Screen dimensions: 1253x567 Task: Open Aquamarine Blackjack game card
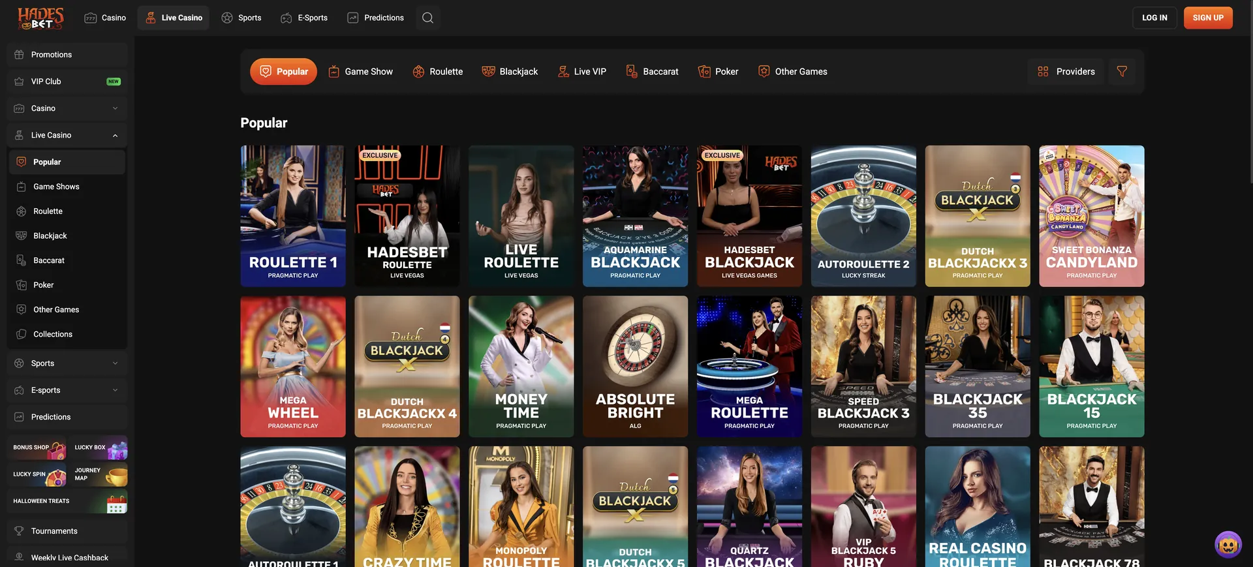(636, 216)
